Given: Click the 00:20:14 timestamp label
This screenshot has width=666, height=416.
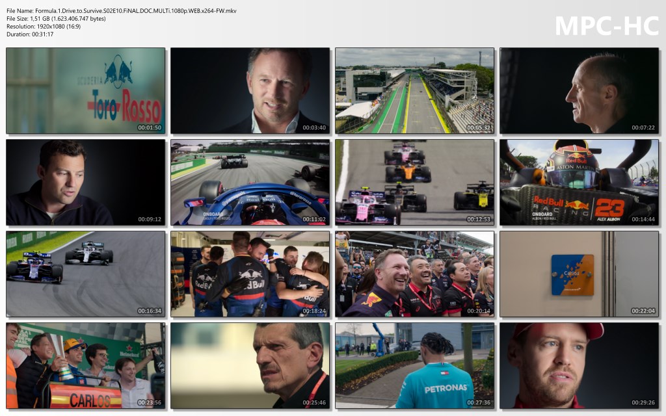Looking at the screenshot, I should 479,311.
